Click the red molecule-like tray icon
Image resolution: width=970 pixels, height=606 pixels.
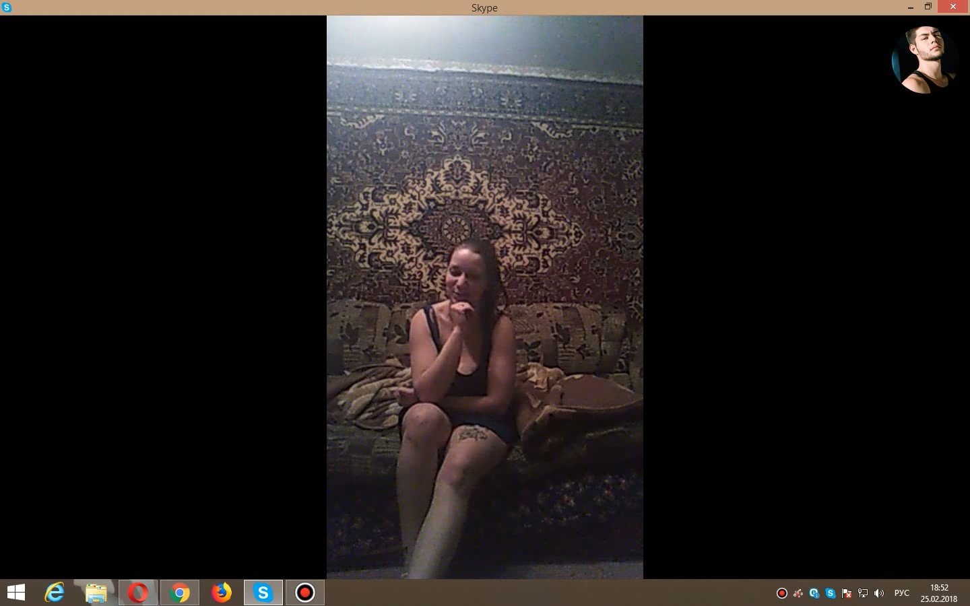(798, 593)
